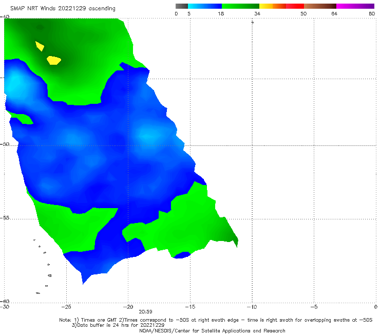Click the swath time stamp "20:59"
The image size is (380, 334).
pos(145,312)
